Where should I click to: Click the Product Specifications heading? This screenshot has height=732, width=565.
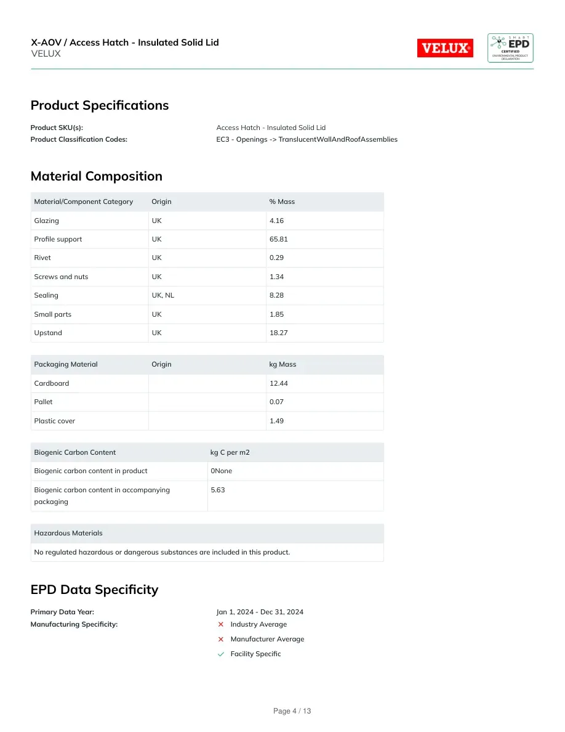click(99, 105)
